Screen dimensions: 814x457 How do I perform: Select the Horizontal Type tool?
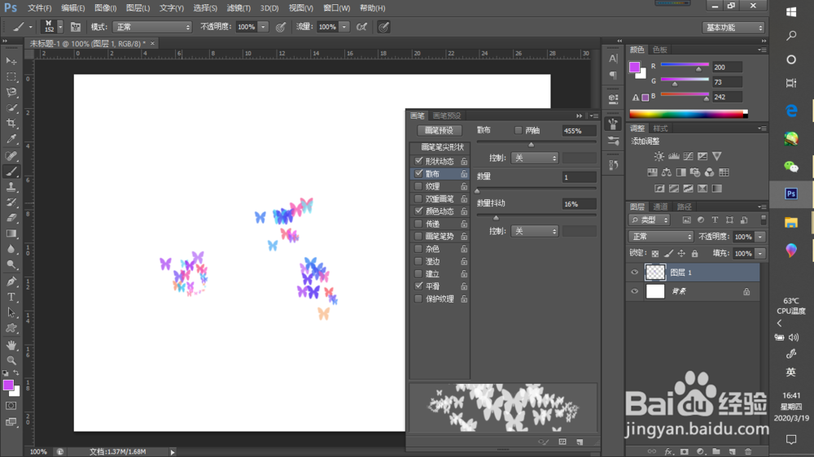click(11, 298)
